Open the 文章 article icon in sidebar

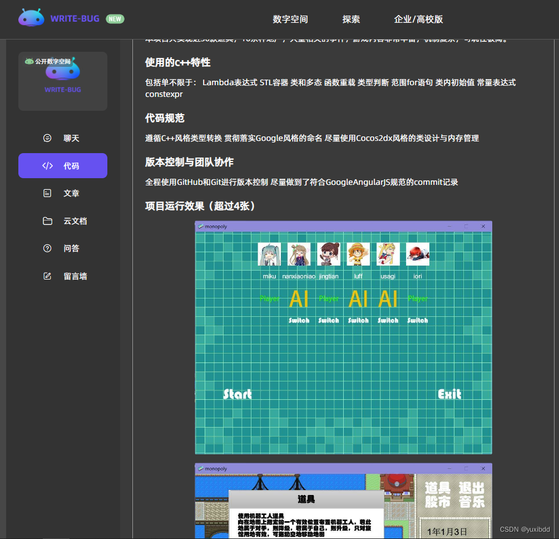(47, 193)
